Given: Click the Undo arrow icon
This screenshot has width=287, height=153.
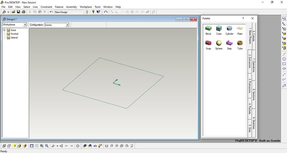Looking at the screenshot, I should coord(51,12).
